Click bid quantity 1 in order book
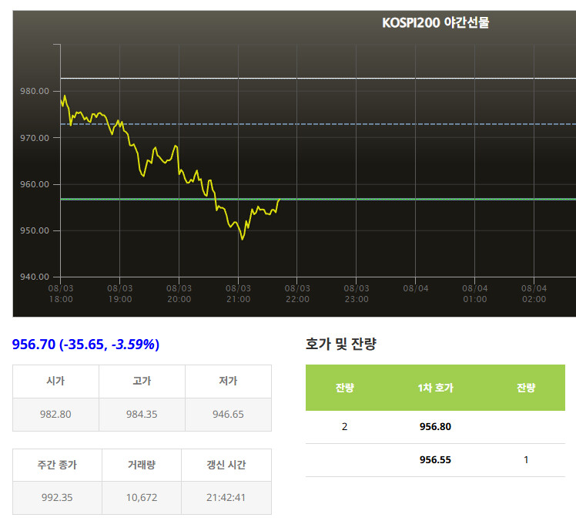 526,460
